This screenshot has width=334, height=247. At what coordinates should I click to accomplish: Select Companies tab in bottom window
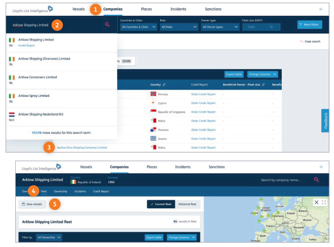[119, 167]
